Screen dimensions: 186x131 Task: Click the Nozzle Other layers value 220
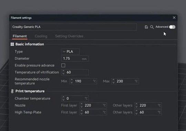[x=143, y=105]
